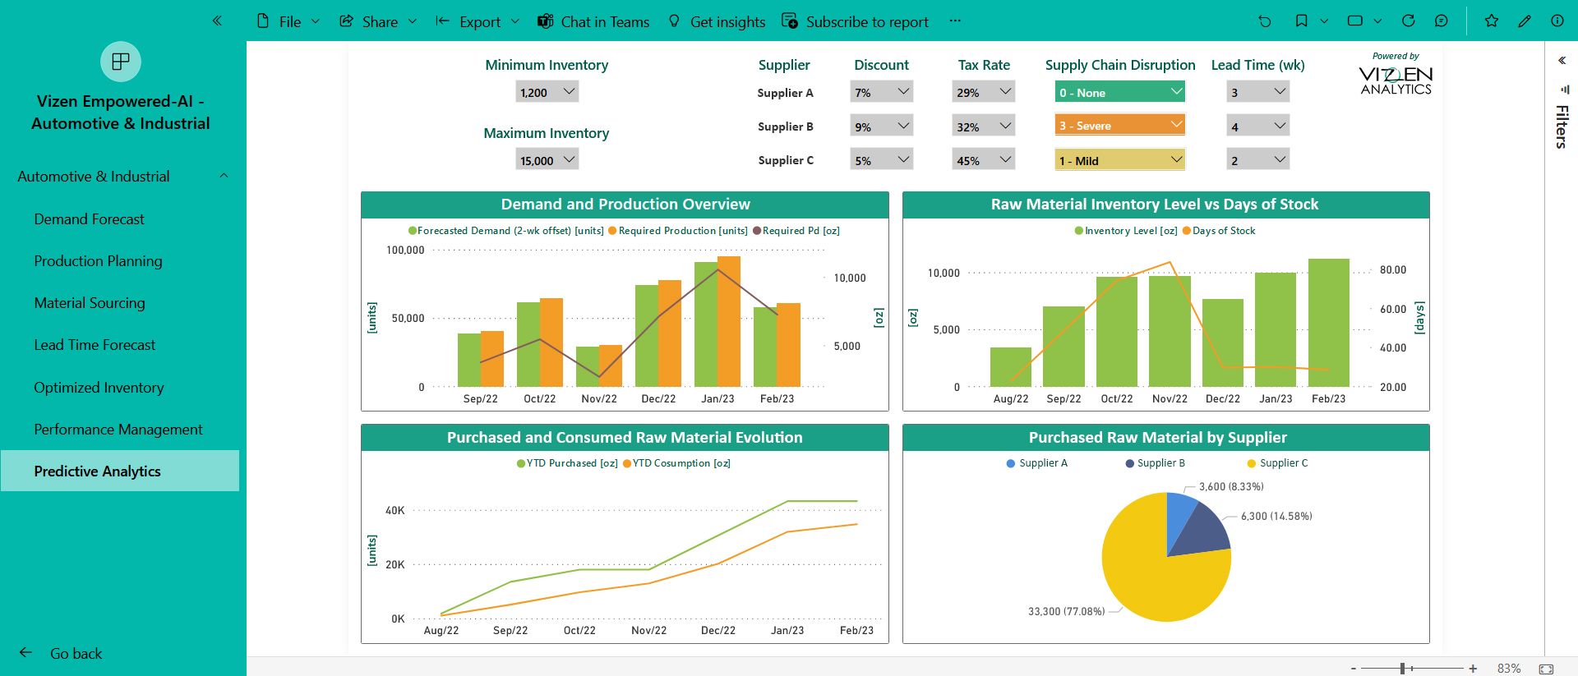Expand the bookmarks dropdown arrow
Image resolution: width=1578 pixels, height=676 pixels.
1324,21
